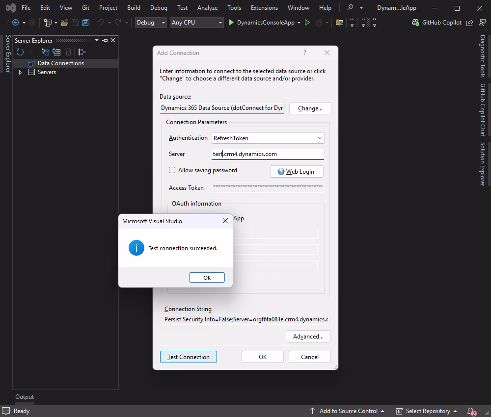Click the purple tree icon in Server Explorer
The image size is (491, 417).
coord(82,52)
